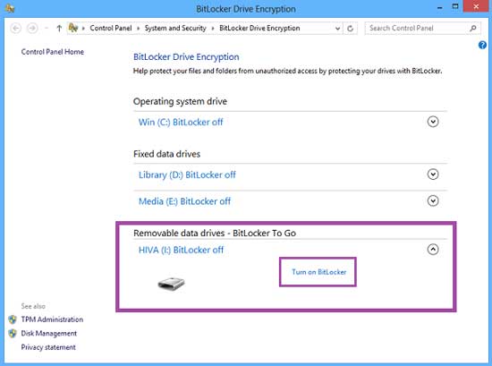Select System and Security breadcrumb

click(x=175, y=28)
